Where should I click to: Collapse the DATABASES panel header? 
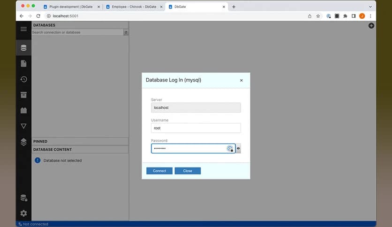(80, 25)
